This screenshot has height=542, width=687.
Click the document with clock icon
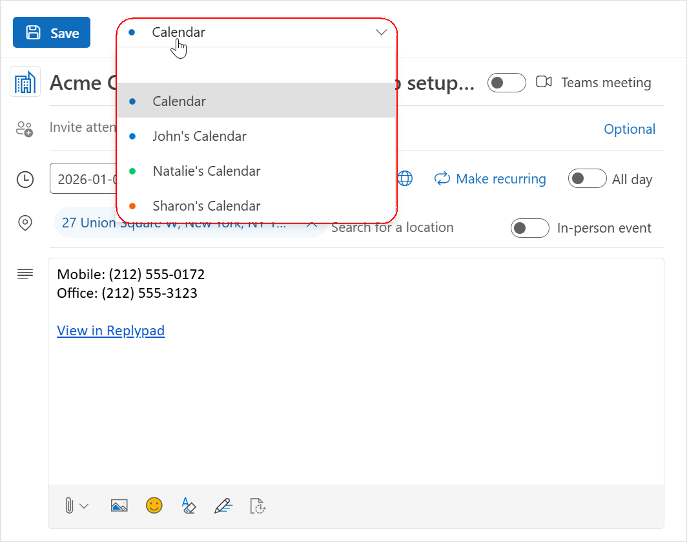click(258, 506)
